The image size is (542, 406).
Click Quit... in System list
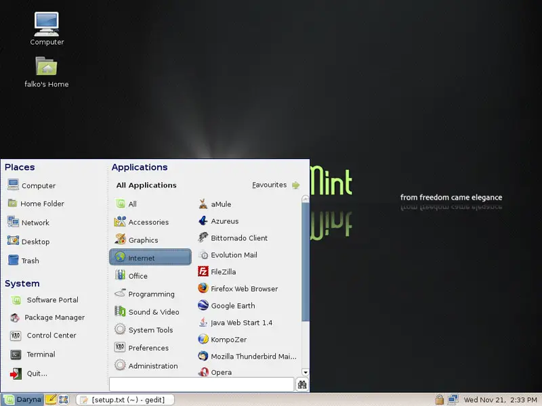click(28, 374)
